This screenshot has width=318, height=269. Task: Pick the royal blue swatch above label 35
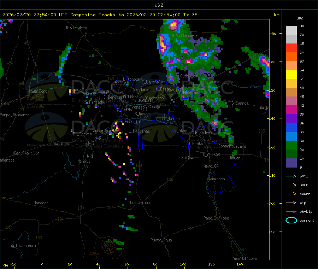coord(291,127)
